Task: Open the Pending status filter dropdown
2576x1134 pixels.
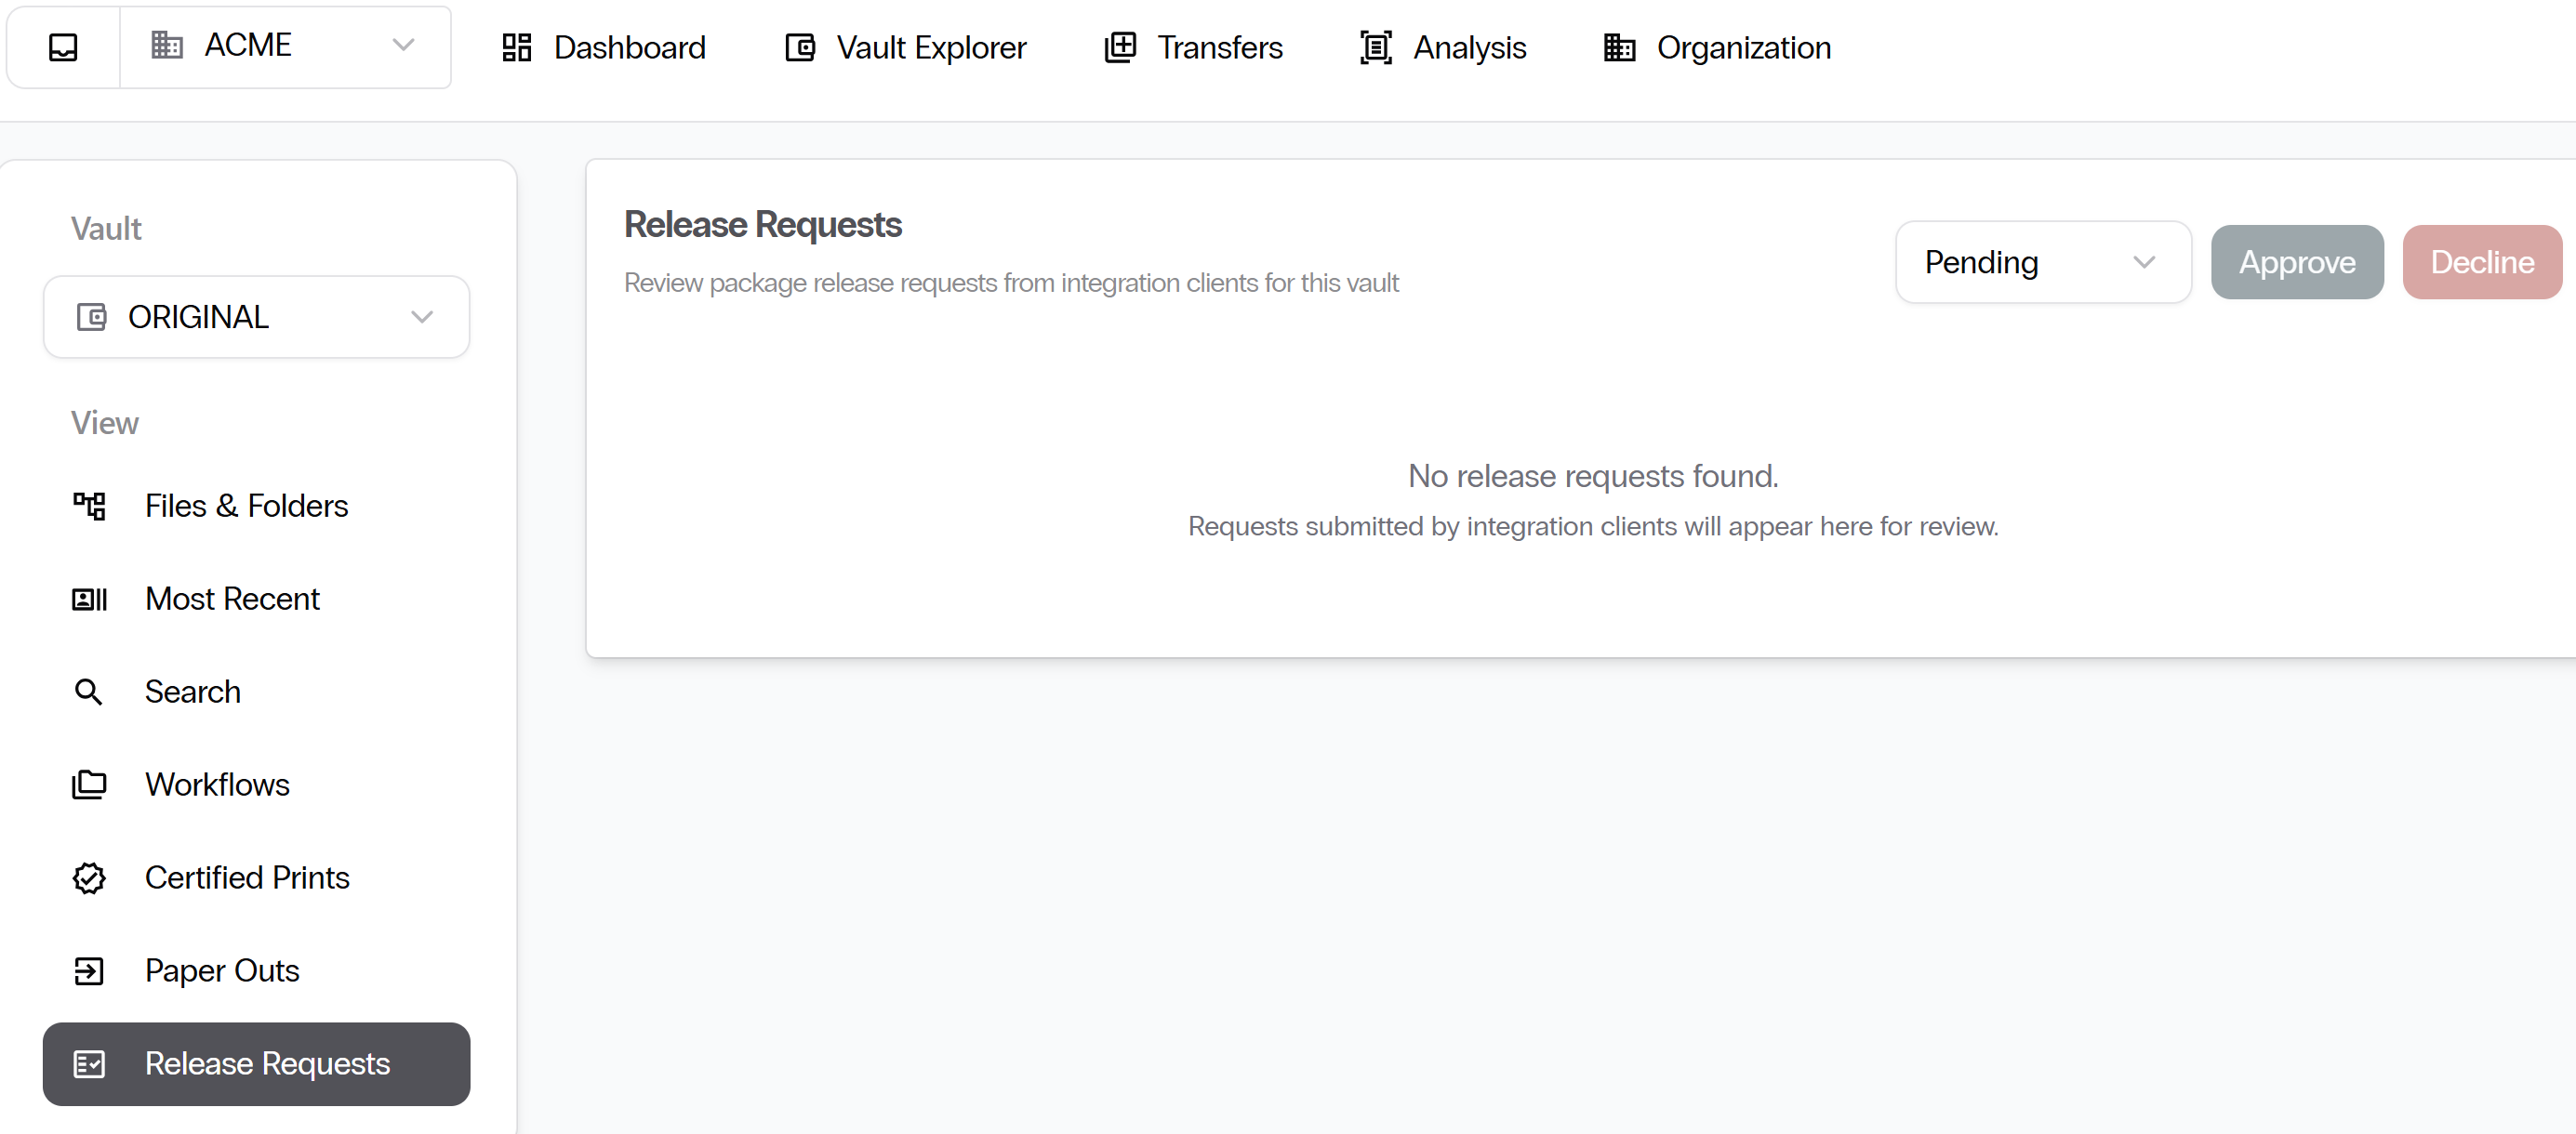Action: pos(2043,262)
